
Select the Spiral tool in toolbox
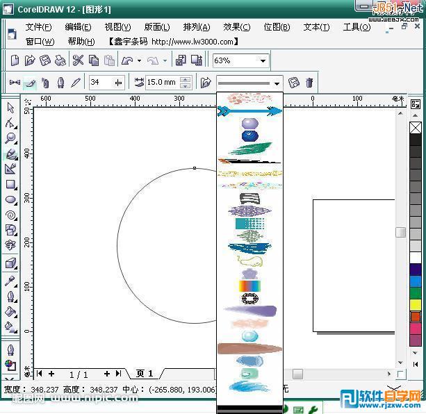(10, 215)
